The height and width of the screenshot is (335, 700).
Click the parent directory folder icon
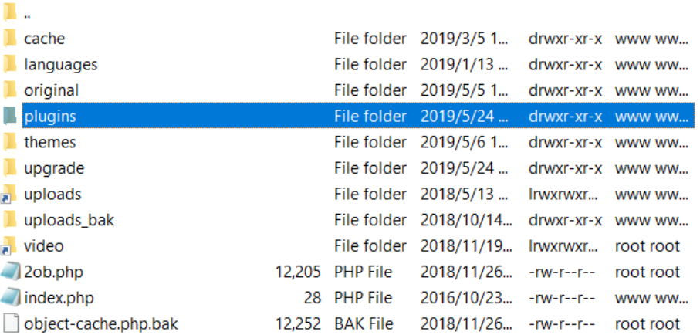tap(9, 12)
